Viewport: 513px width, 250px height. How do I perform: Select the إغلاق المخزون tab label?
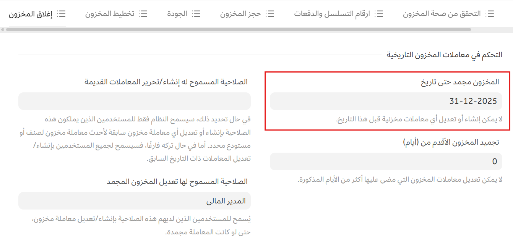30,14
